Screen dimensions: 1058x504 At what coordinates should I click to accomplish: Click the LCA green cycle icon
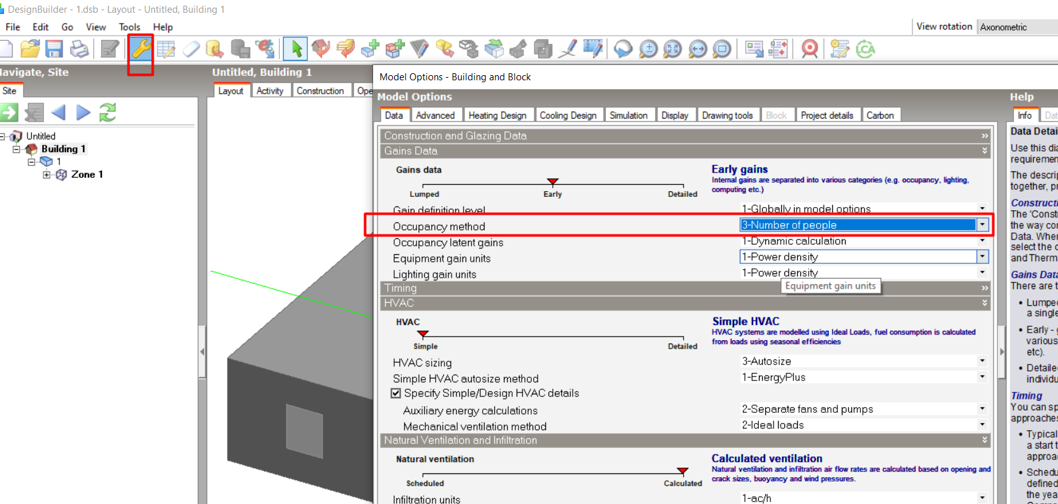click(x=865, y=49)
